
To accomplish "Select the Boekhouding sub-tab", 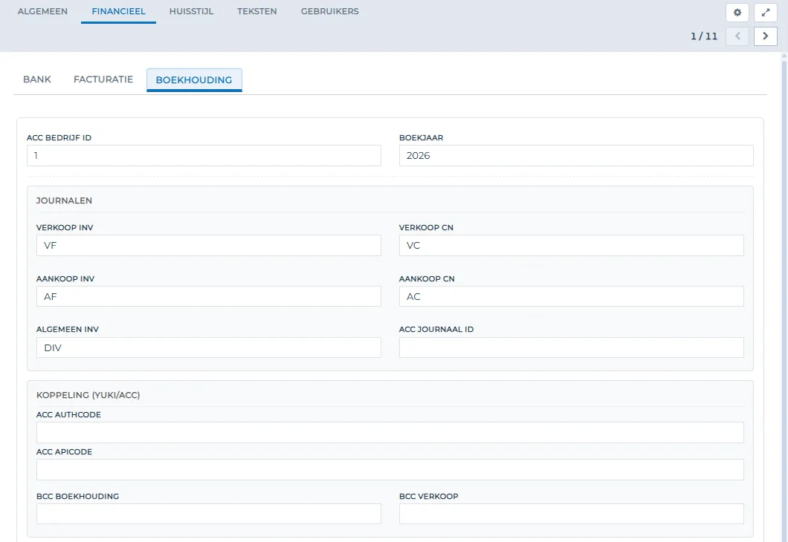I will coord(194,79).
